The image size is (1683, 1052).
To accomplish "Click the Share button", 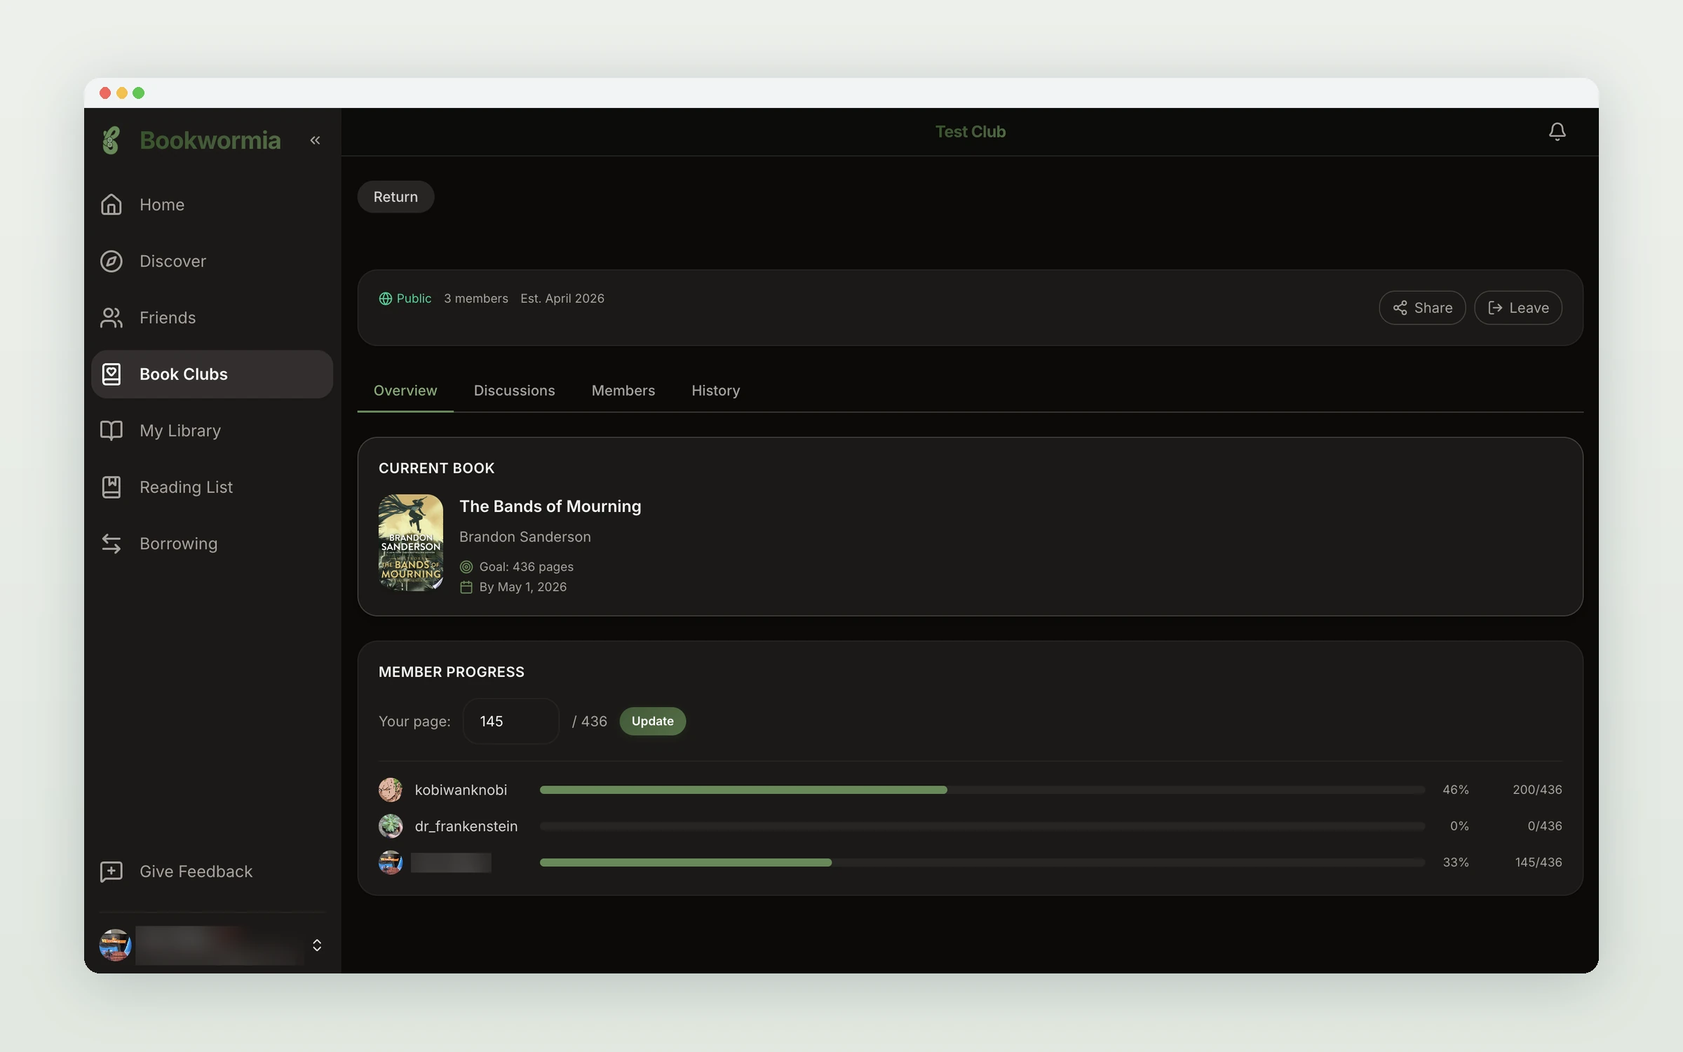I will [x=1422, y=308].
